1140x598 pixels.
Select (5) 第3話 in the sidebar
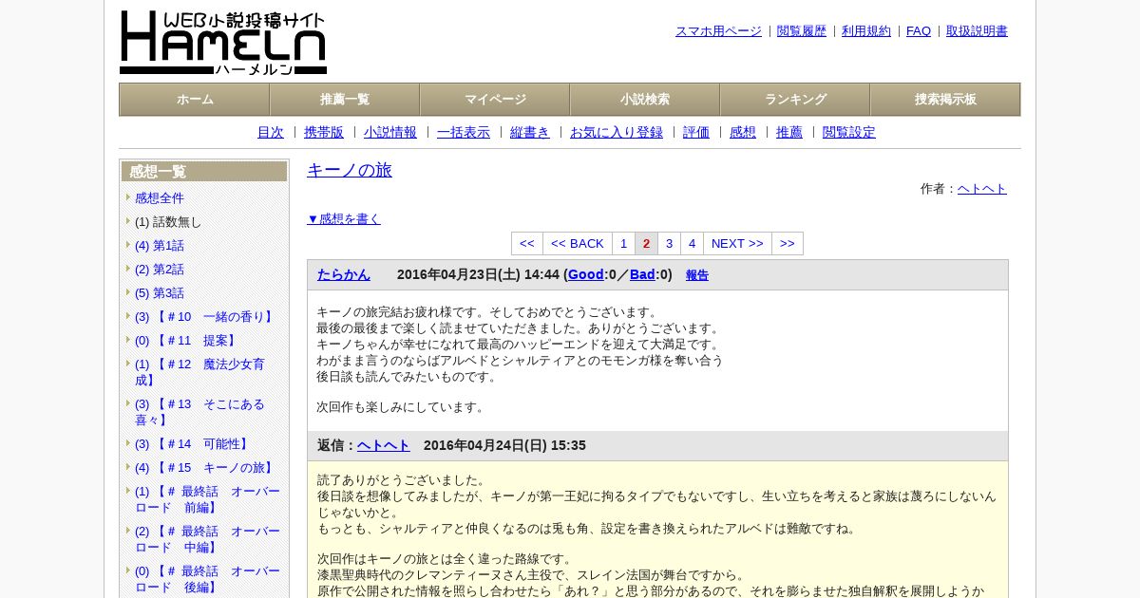pos(160,292)
